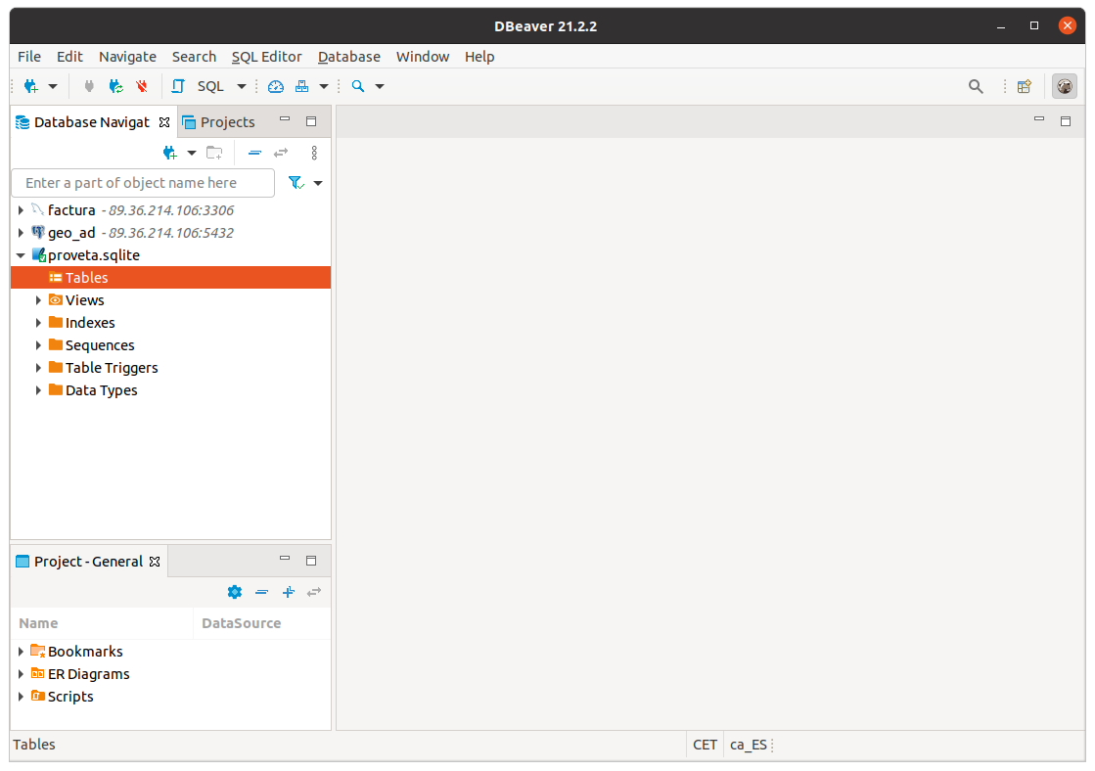Open the SQL editor script icon

pyautogui.click(x=178, y=86)
